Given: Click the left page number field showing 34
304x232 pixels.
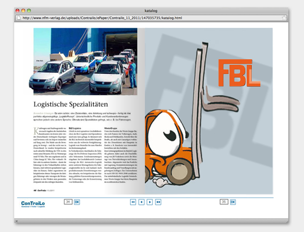Looking at the screenshot, I should (x=68, y=202).
